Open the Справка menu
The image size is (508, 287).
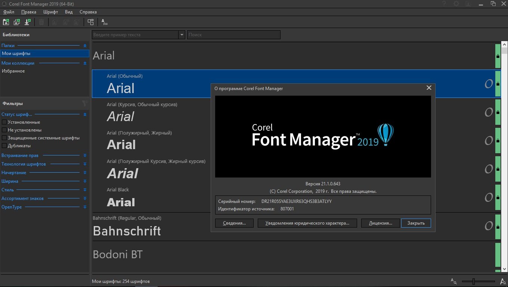(x=88, y=12)
